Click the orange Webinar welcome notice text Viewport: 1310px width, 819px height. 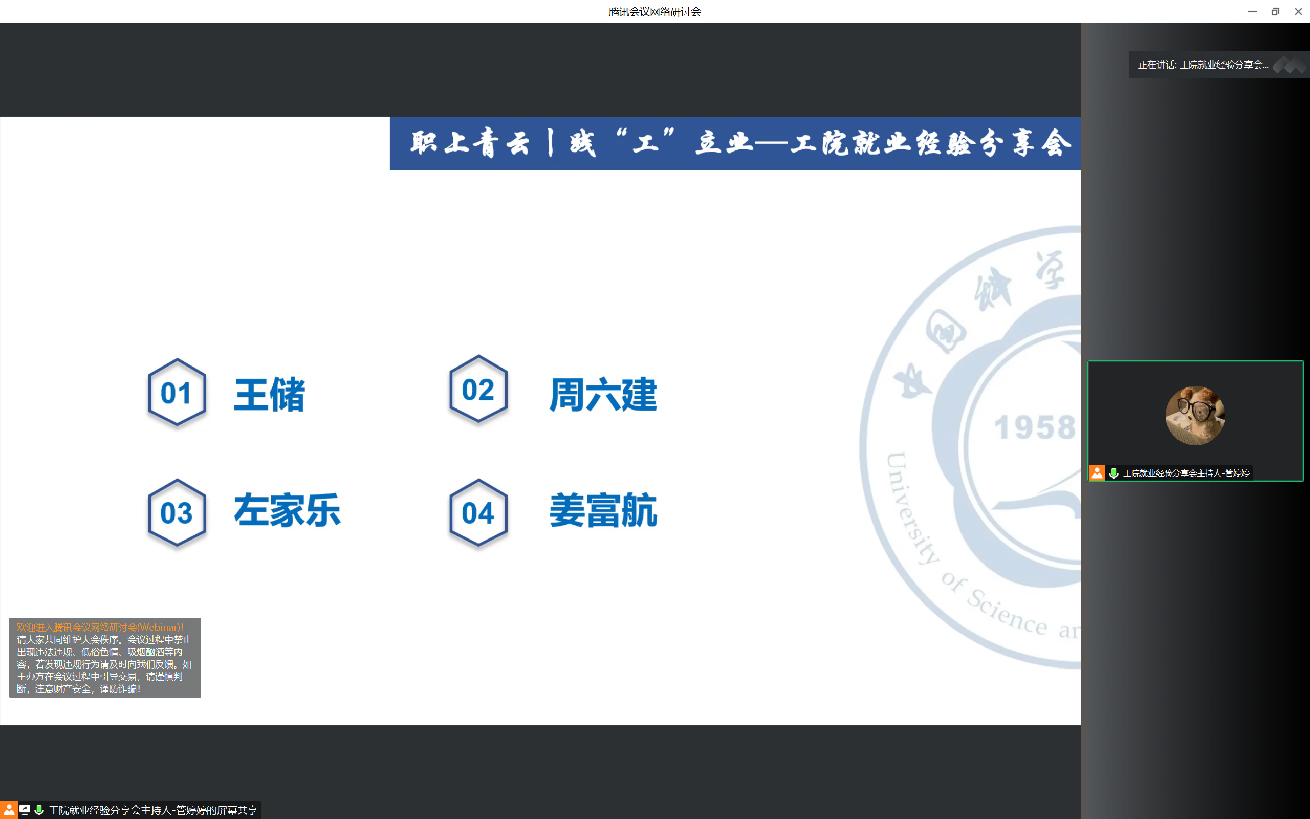[100, 627]
